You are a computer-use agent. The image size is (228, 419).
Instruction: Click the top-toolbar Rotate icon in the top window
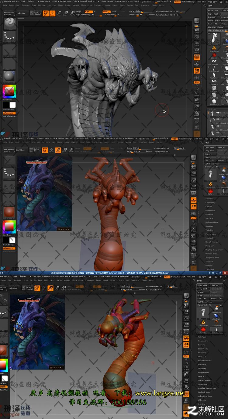72,13
